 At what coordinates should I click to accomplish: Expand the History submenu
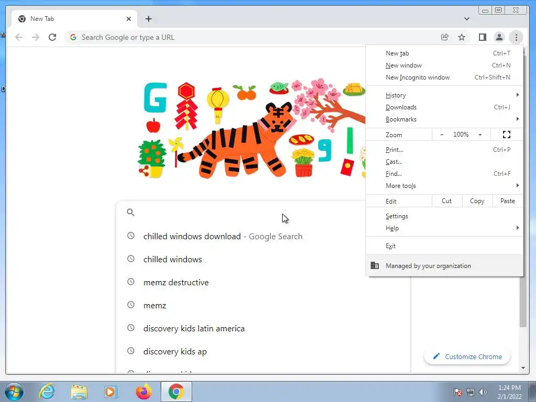[444, 95]
